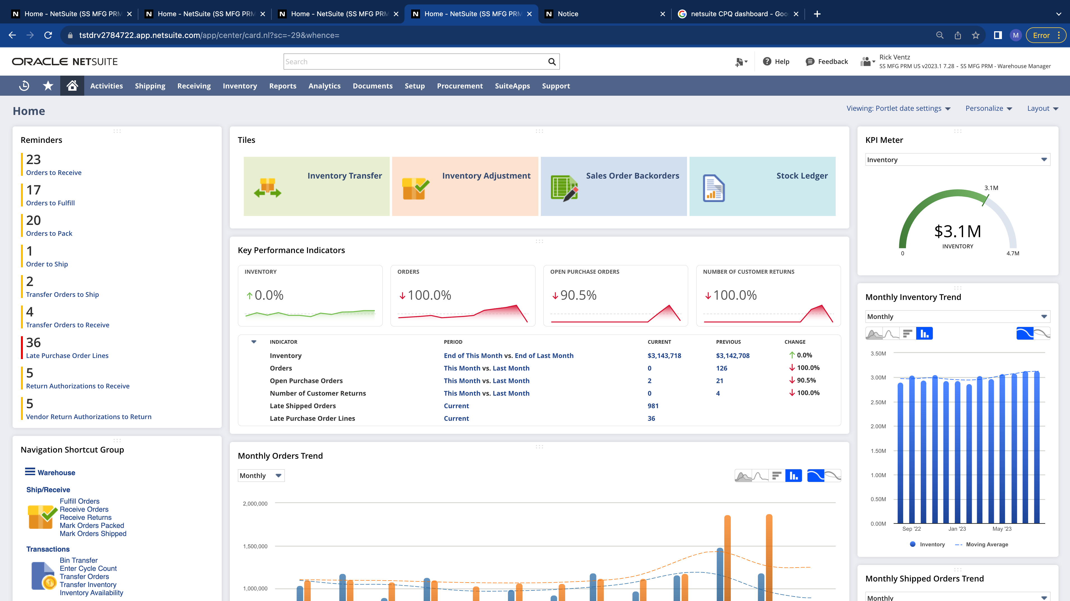1070x601 pixels.
Task: Click into the global Search field
Action: pos(415,61)
